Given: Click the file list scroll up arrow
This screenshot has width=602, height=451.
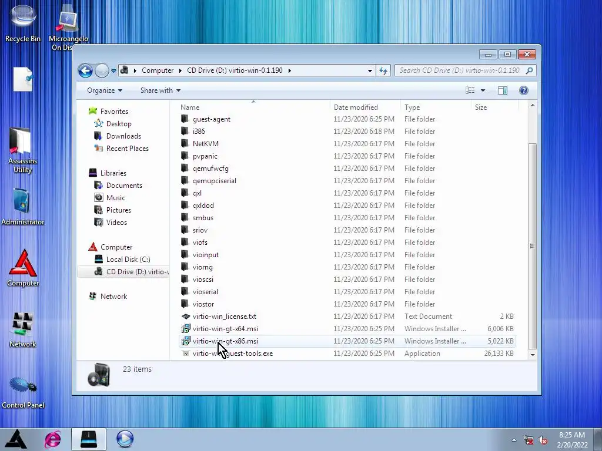Looking at the screenshot, I should [533, 106].
